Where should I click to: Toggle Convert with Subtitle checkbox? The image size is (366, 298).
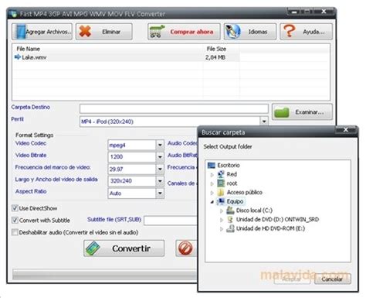click(x=15, y=221)
